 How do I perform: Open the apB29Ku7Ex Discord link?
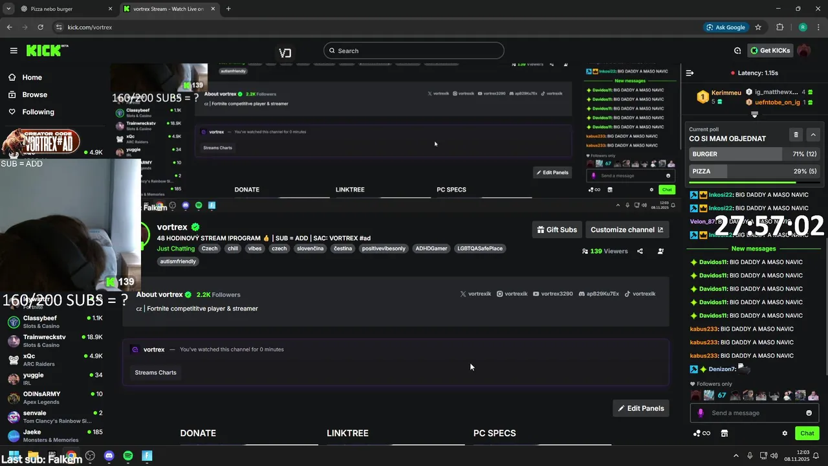[598, 294]
